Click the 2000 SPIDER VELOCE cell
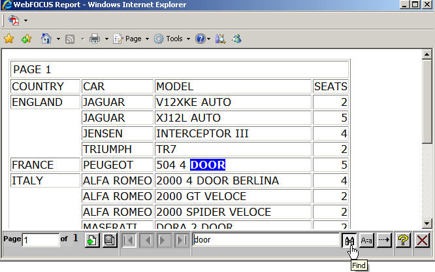 233,212
